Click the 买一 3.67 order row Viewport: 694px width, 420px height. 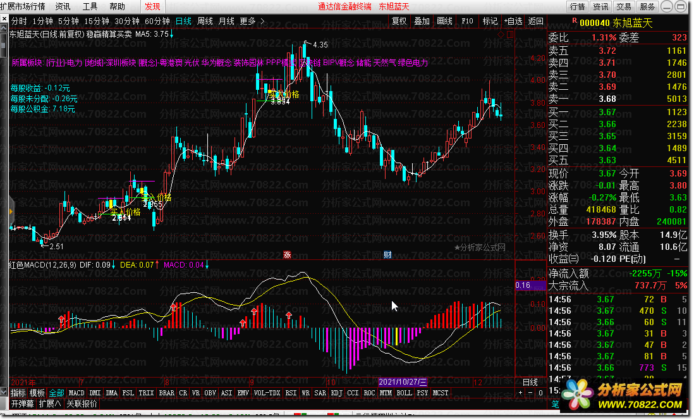[x=618, y=112]
